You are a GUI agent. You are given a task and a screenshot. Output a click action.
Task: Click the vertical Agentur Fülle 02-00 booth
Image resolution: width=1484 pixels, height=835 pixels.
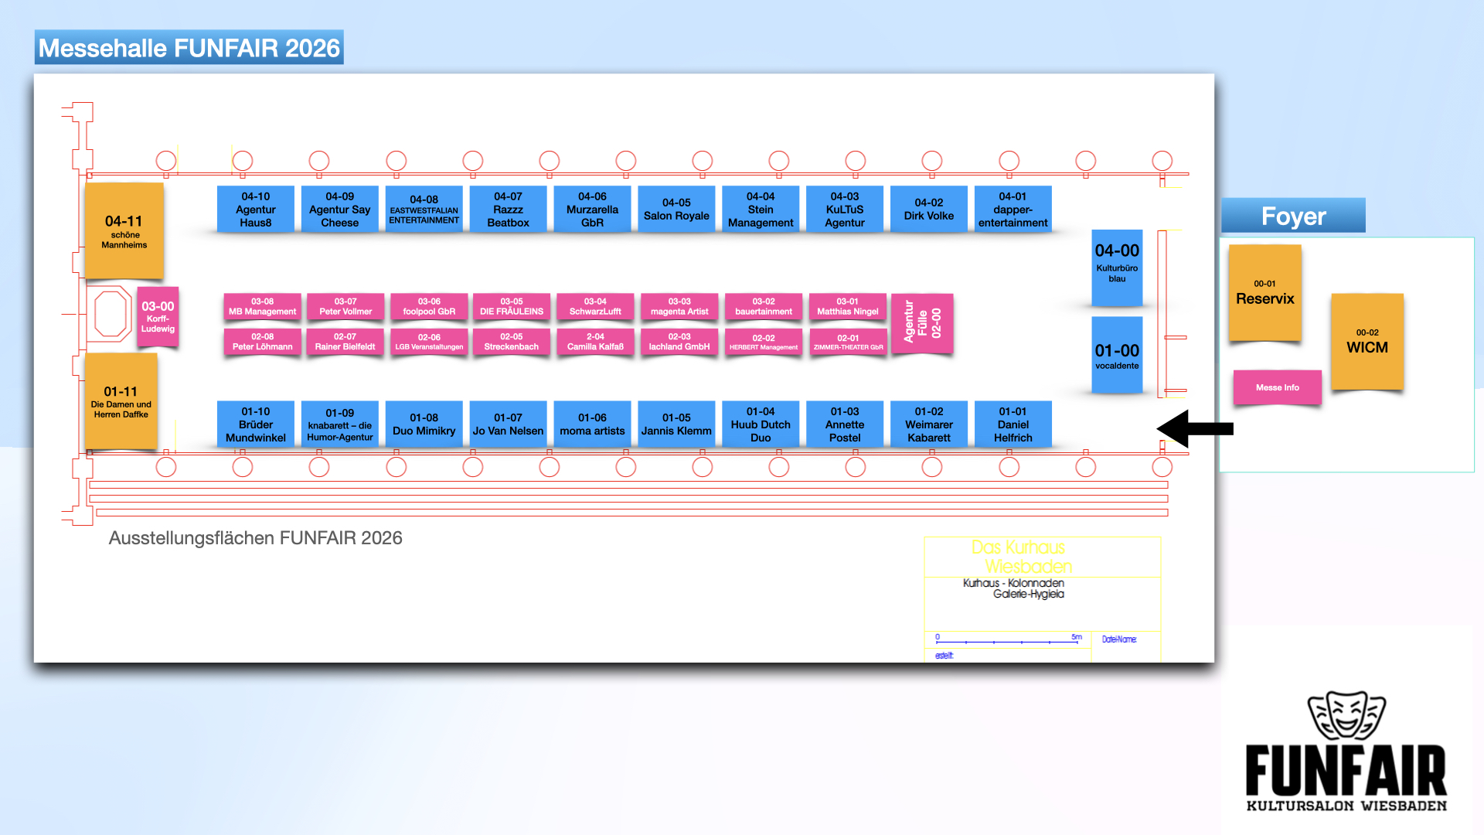pos(922,323)
